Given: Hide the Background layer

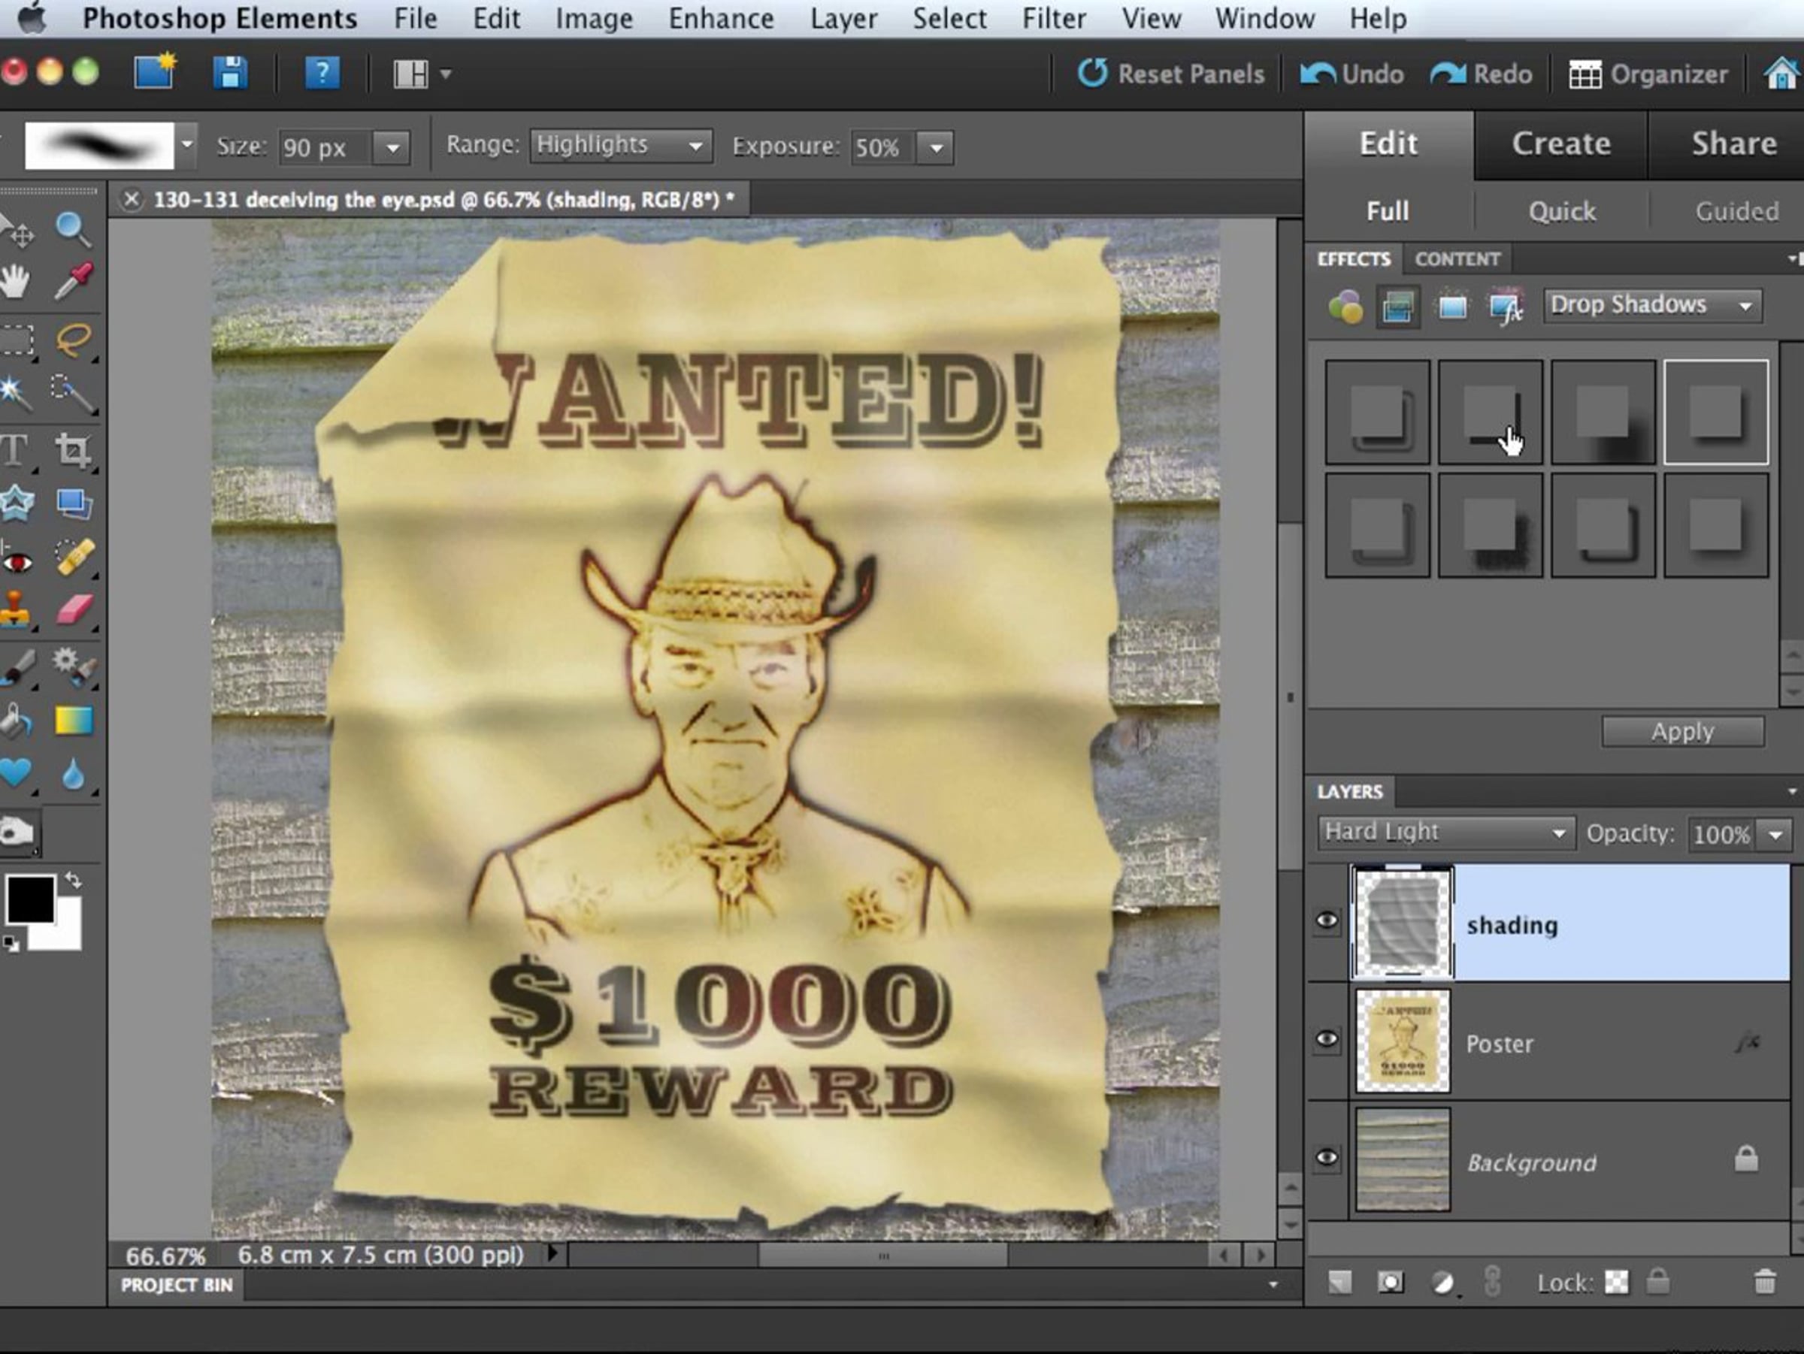Looking at the screenshot, I should pos(1327,1158).
